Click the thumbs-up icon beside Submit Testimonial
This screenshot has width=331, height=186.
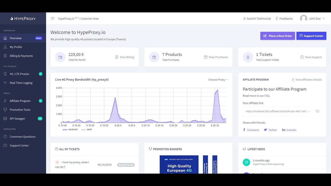(x=244, y=19)
